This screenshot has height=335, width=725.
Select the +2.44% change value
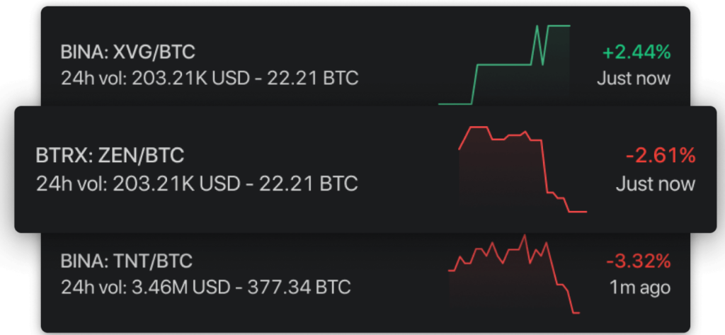point(636,52)
